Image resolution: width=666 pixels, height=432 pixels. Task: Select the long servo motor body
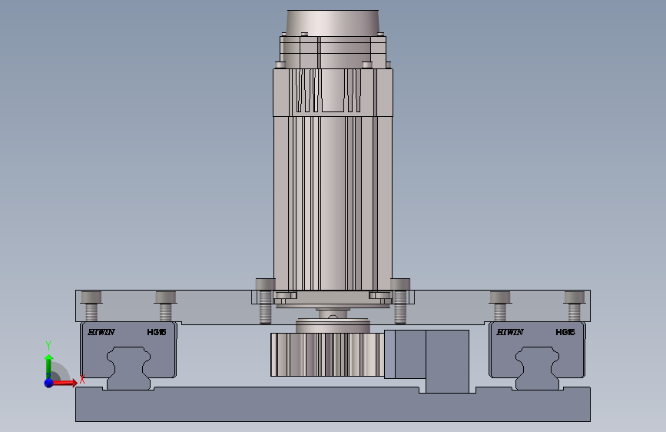coord(333,202)
